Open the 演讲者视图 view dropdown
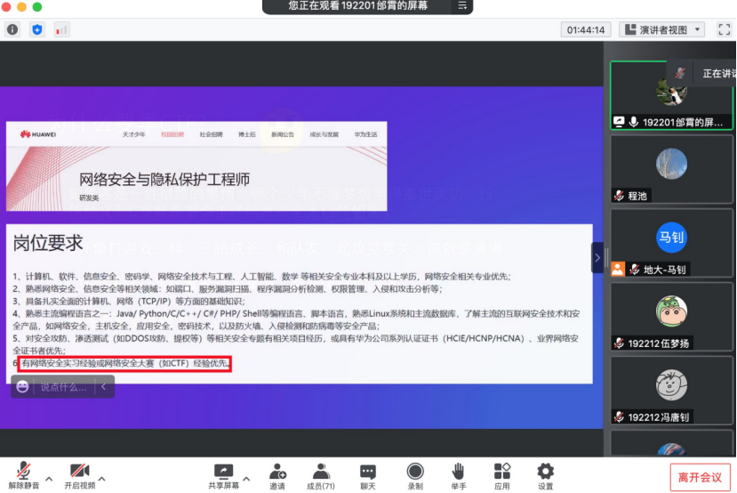737x493 pixels. coord(662,29)
